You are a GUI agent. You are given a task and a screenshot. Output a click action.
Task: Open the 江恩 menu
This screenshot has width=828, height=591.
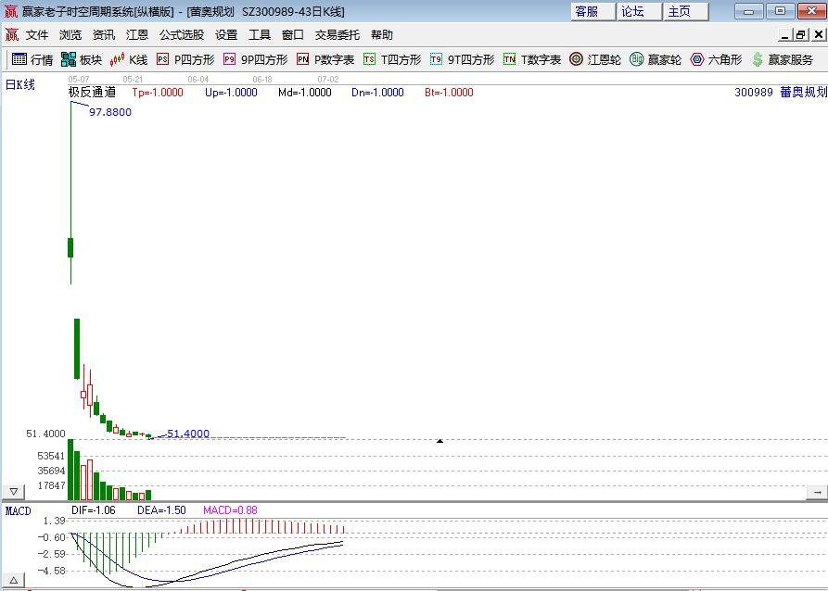137,35
